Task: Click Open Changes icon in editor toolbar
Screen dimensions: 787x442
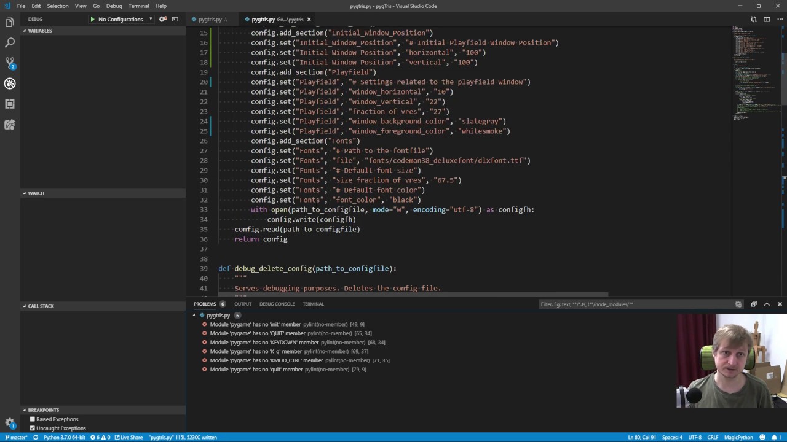Action: [x=755, y=20]
